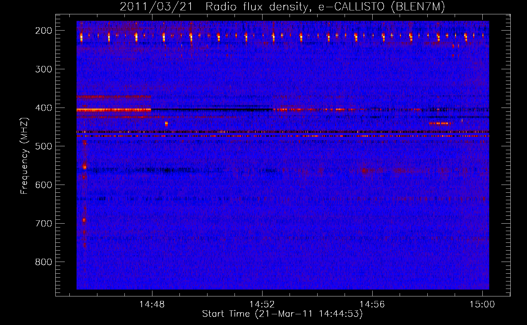Screen dimensions: 527x325
Task: Select the 300 frequency tick label
Action: [43, 69]
